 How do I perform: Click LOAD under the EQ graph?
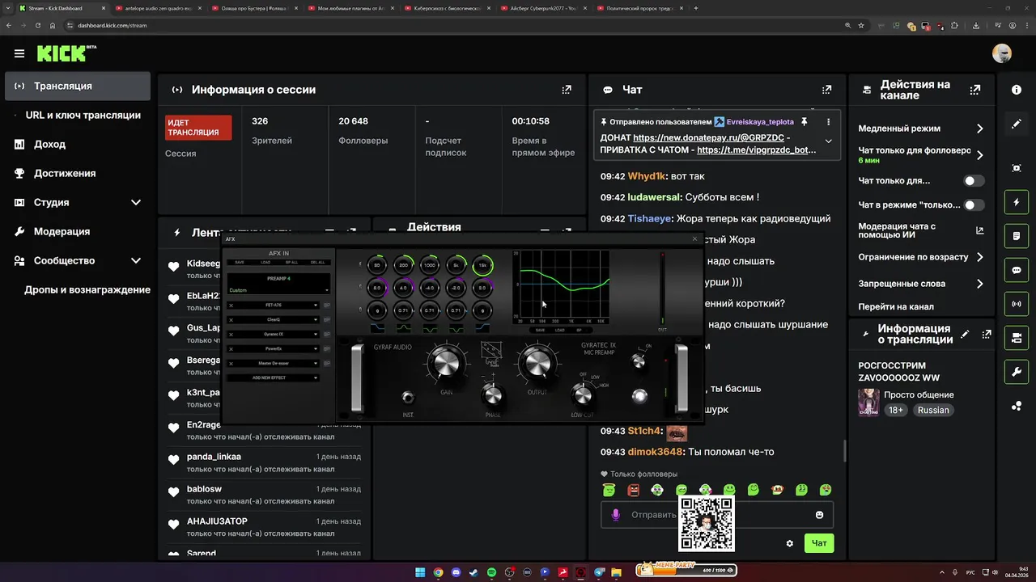tap(559, 330)
